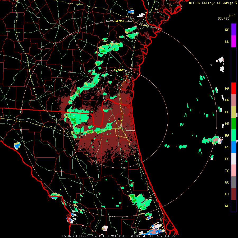The height and width of the screenshot is (238, 238).
Task: Select the pink IC legend swatch
Action: point(234,171)
